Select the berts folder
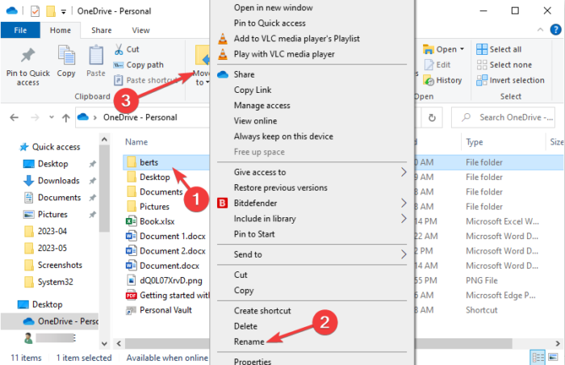The image size is (565, 365). click(x=149, y=162)
